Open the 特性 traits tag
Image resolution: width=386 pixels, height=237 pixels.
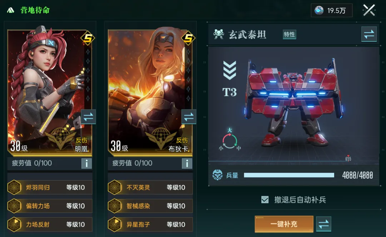coord(289,34)
